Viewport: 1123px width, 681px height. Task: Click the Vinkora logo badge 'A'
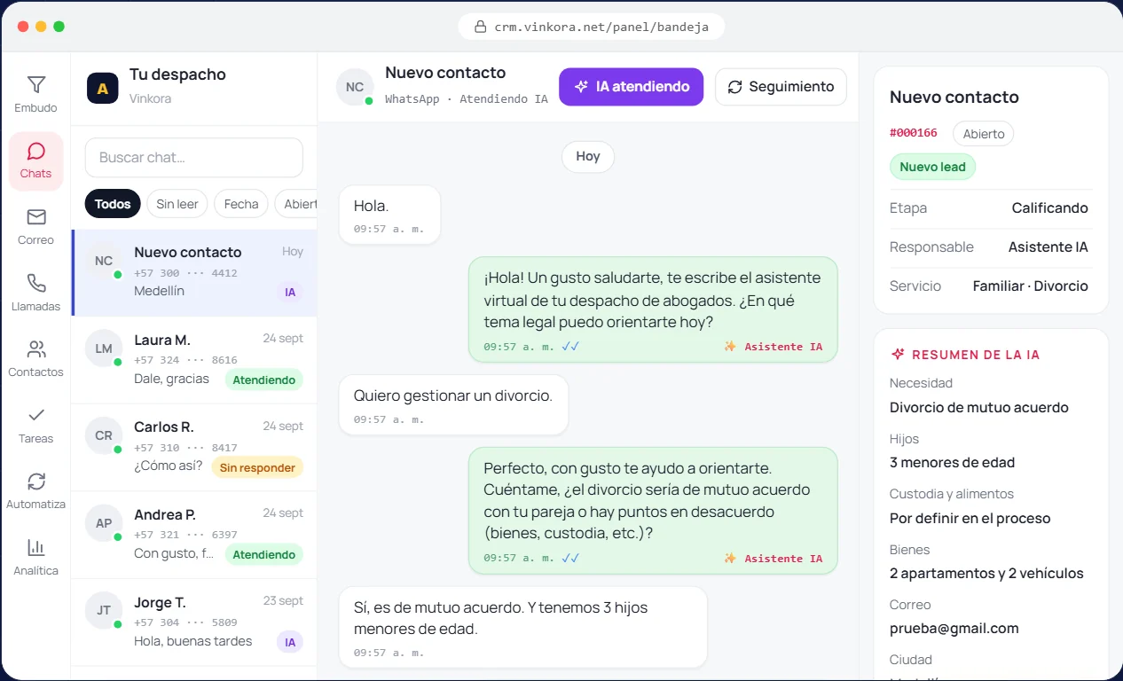click(x=103, y=88)
